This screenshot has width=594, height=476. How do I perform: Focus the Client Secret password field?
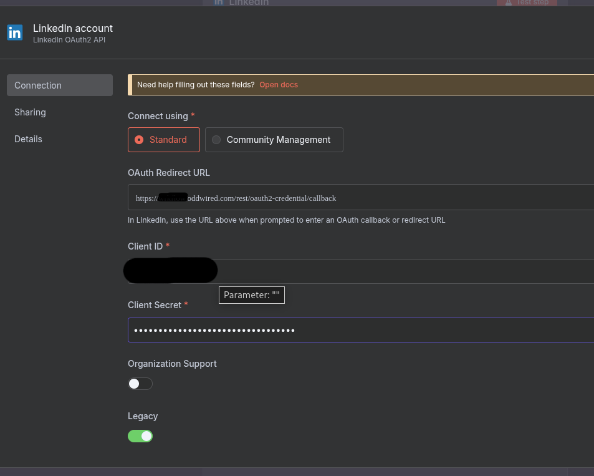tap(361, 330)
